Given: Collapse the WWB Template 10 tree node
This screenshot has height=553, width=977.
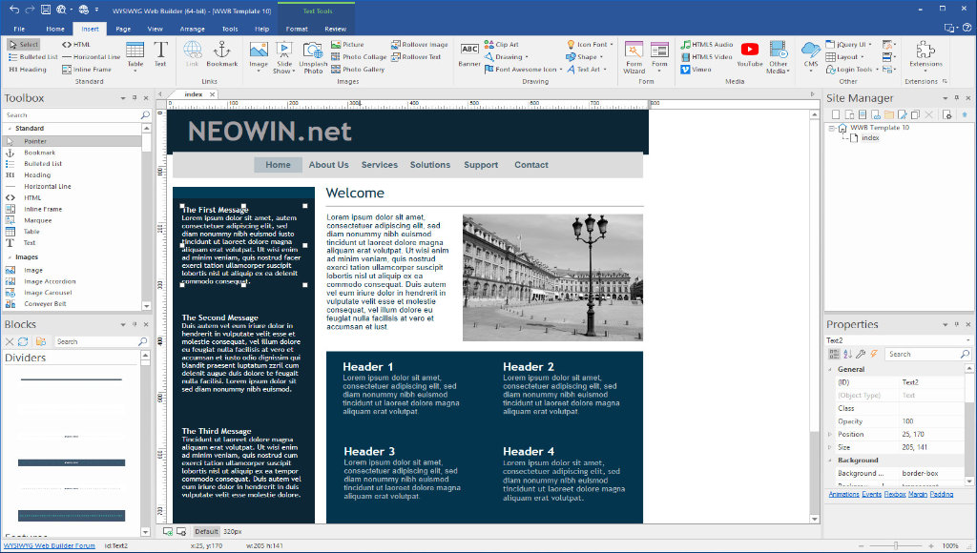Looking at the screenshot, I should [831, 128].
